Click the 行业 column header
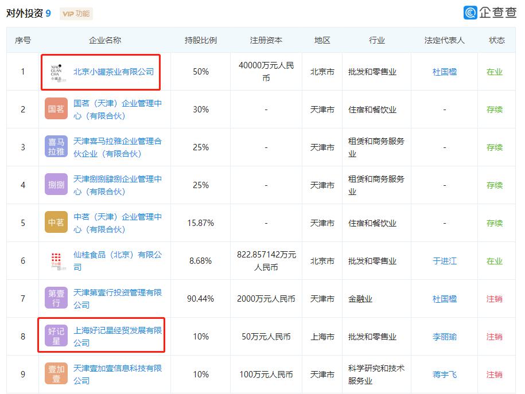 [376, 40]
